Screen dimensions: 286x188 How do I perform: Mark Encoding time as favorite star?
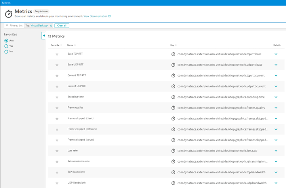[x=57, y=97]
